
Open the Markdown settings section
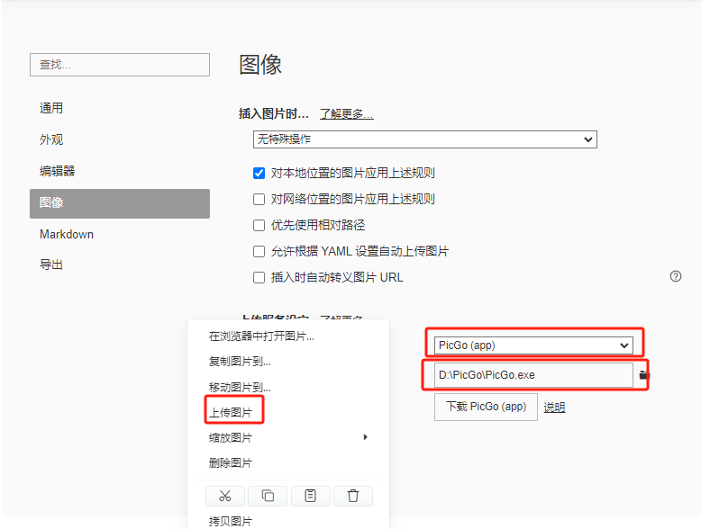pyautogui.click(x=67, y=234)
